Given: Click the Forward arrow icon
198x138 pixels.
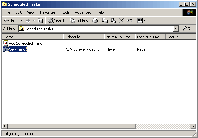Looking at the screenshot, I should click(x=28, y=20).
